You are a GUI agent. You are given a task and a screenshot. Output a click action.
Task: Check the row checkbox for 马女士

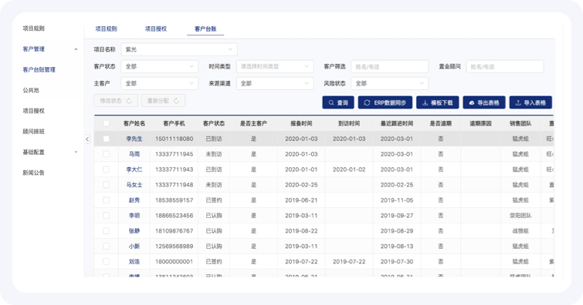(106, 185)
